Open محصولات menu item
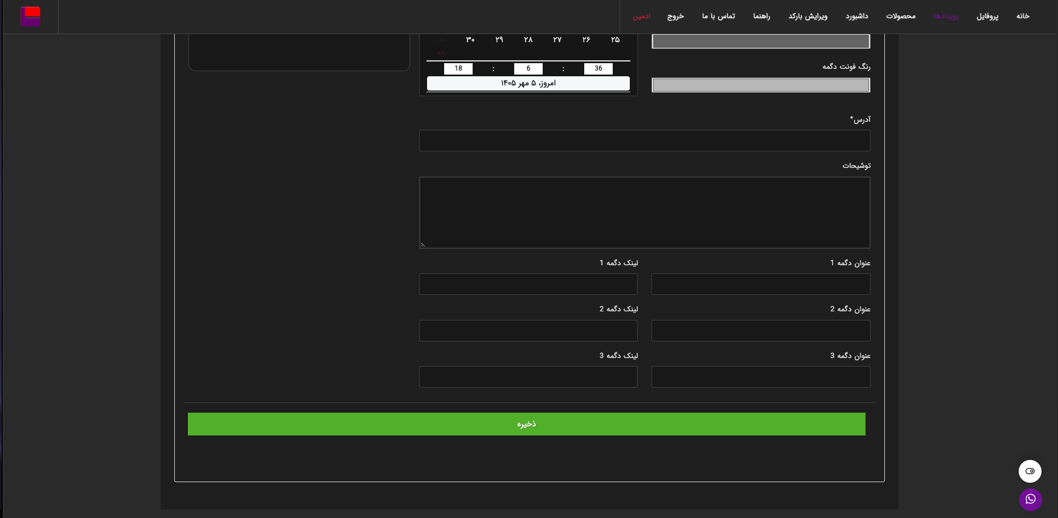Image resolution: width=1058 pixels, height=518 pixels. 900,16
